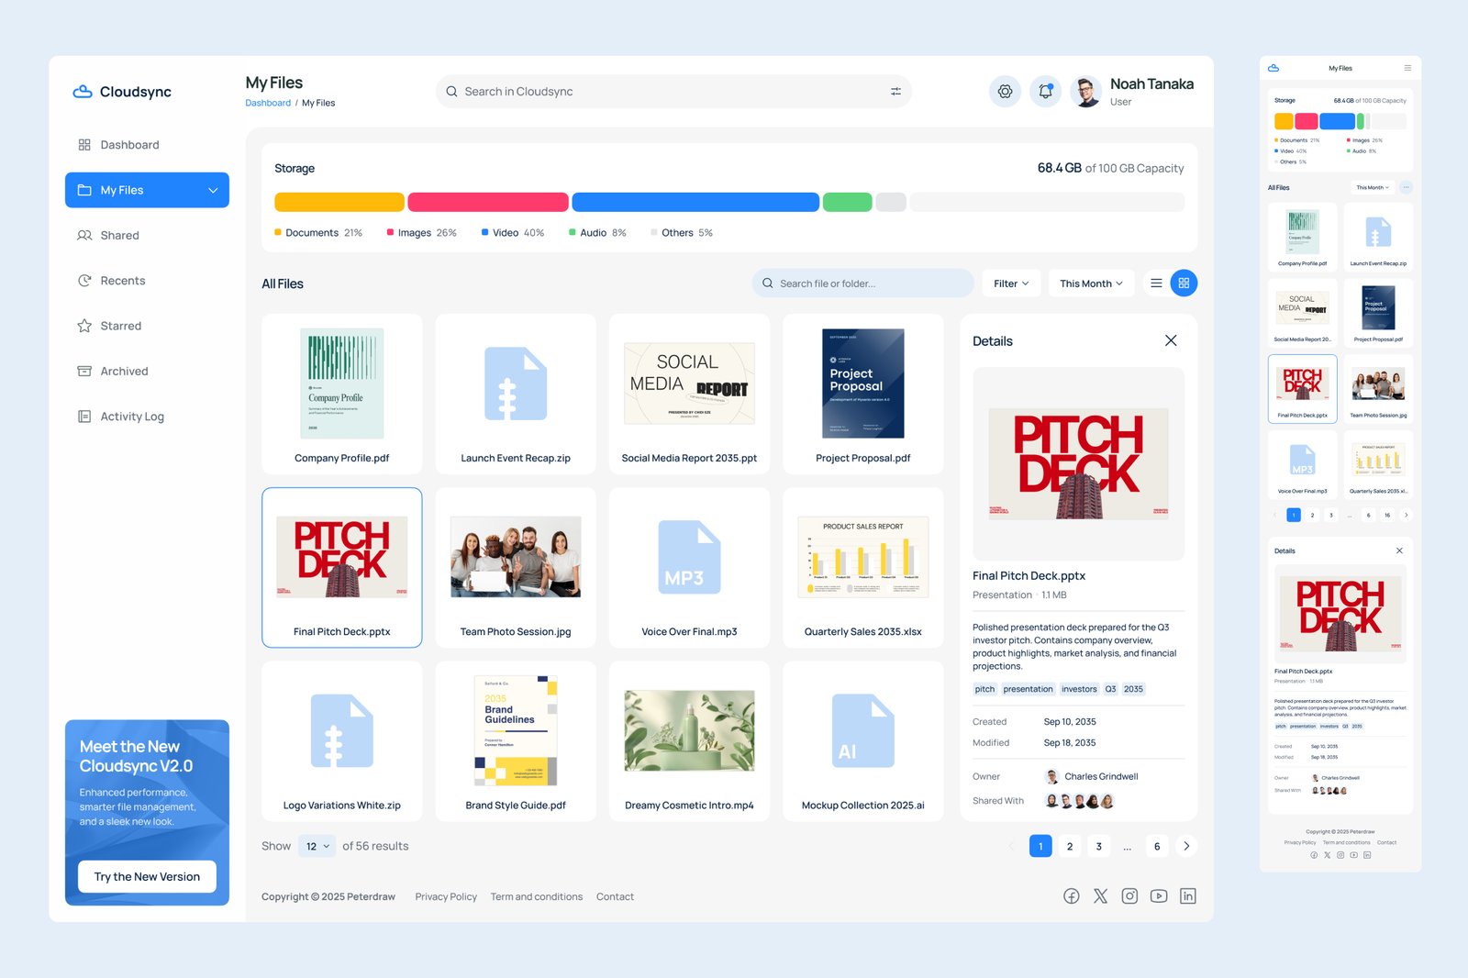1468x978 pixels.
Task: Open search filter sliders icon in Cloudsync search
Action: coord(895,92)
